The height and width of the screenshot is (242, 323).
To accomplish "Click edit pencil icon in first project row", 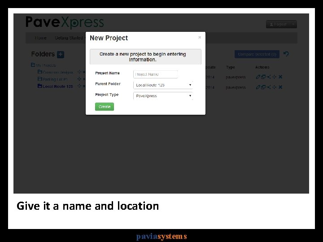I will click(x=258, y=77).
